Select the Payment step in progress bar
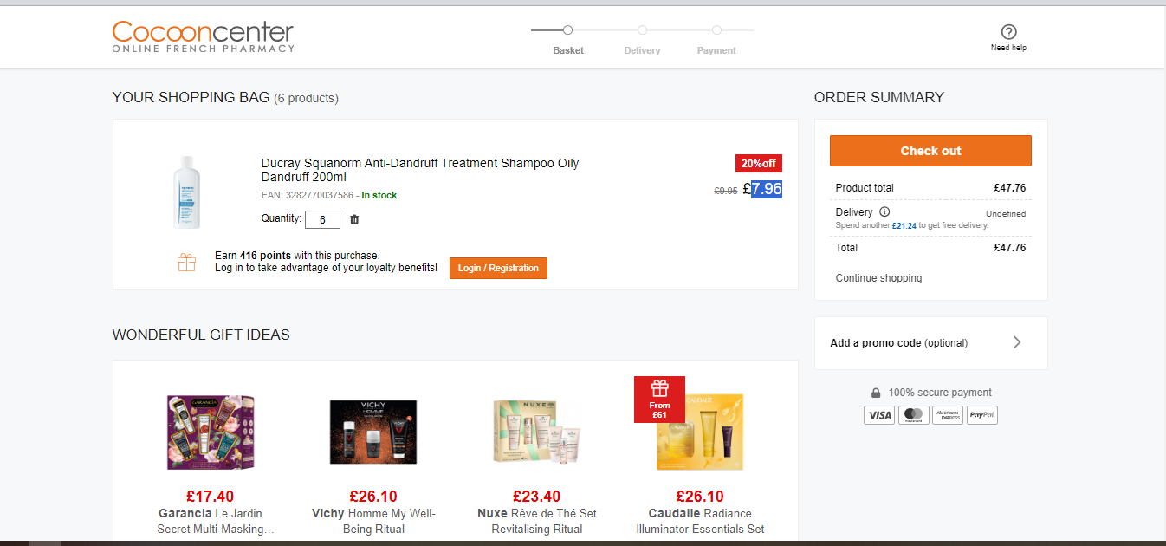1166x546 pixels. [716, 40]
